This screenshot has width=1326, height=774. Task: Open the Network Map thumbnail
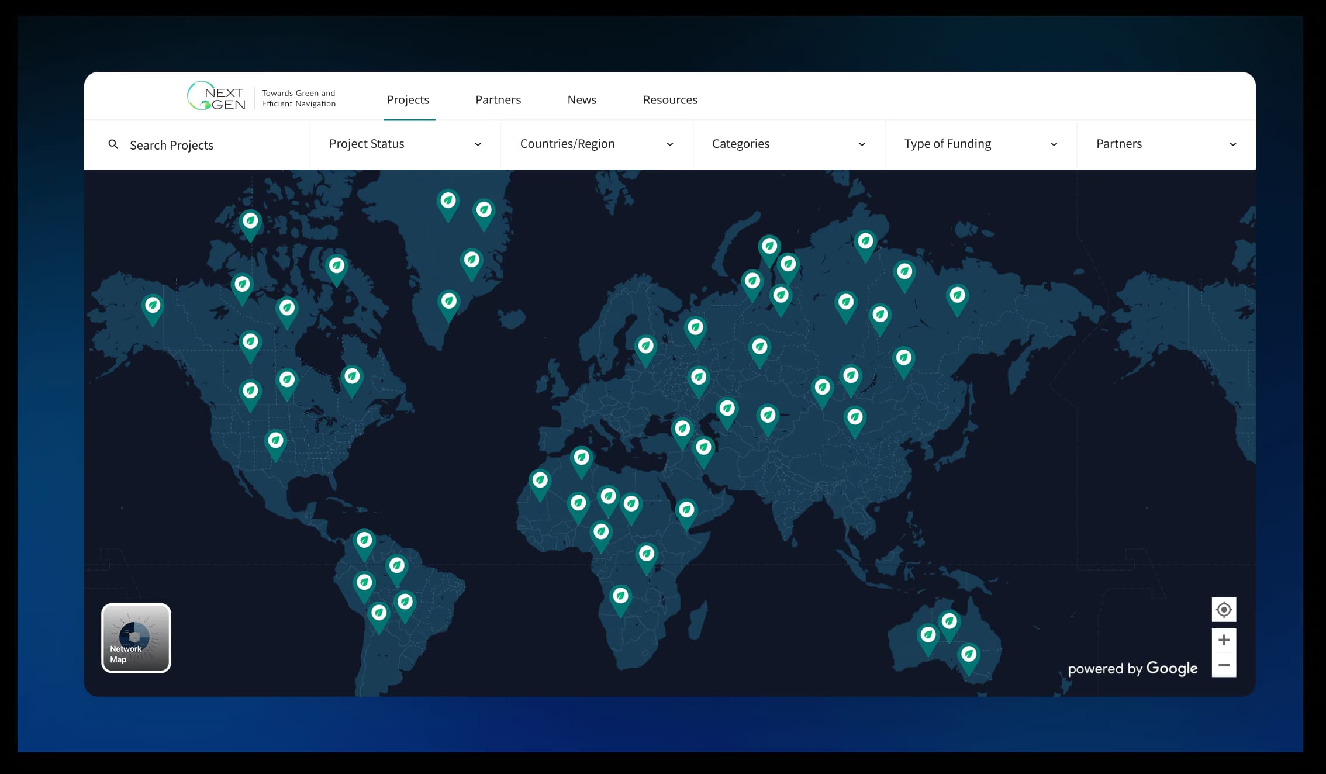click(x=135, y=639)
